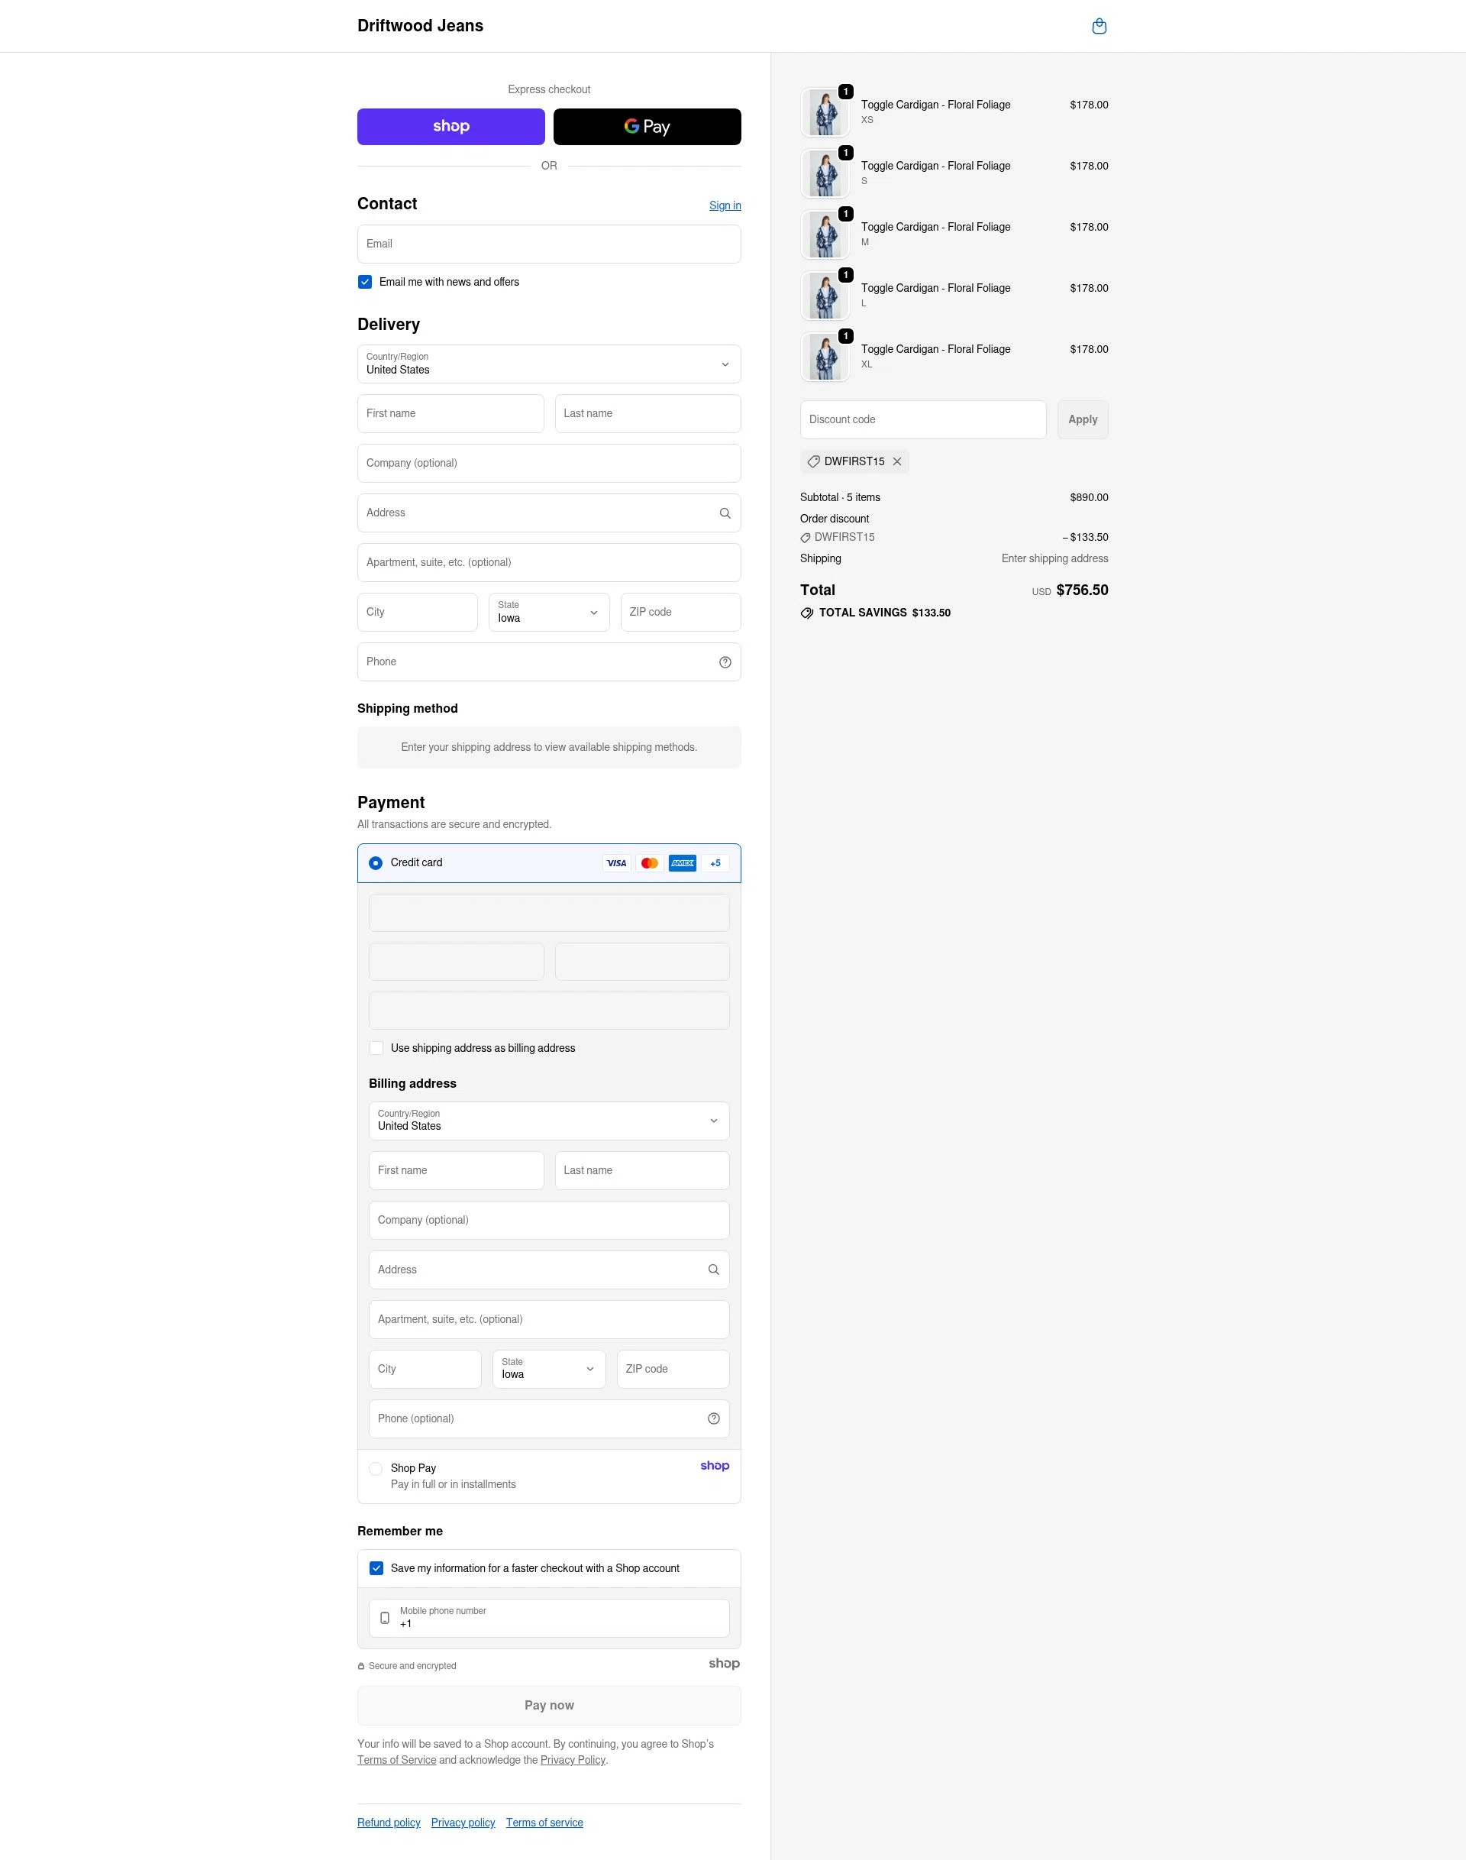This screenshot has height=1860, width=1466.
Task: Sign in to the Contact section
Action: [x=725, y=205]
